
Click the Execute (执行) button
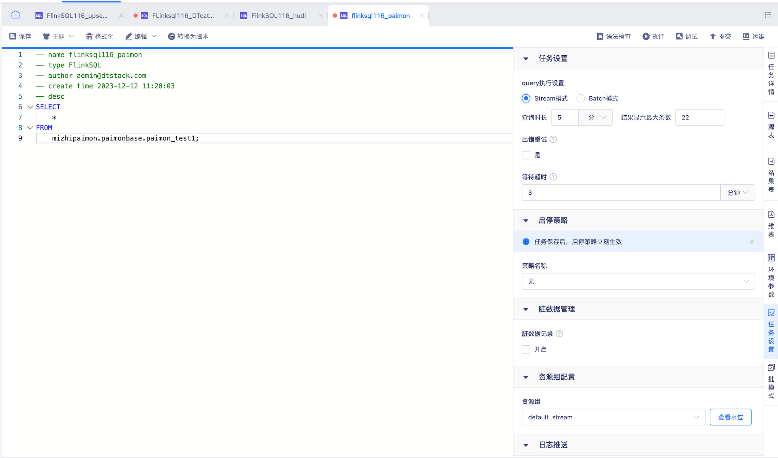click(653, 36)
